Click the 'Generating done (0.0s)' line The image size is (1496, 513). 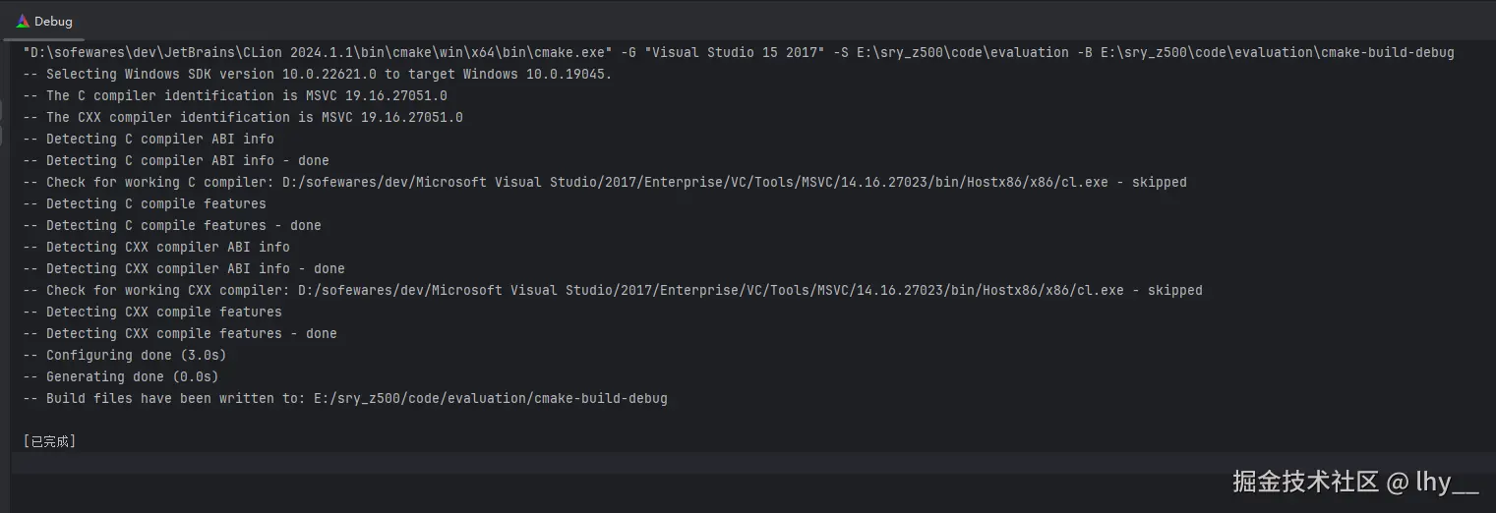coord(120,376)
